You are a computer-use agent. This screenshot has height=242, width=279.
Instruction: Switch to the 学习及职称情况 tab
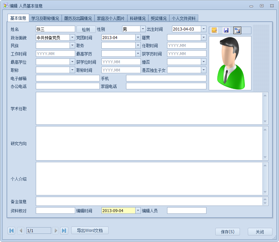[45, 18]
